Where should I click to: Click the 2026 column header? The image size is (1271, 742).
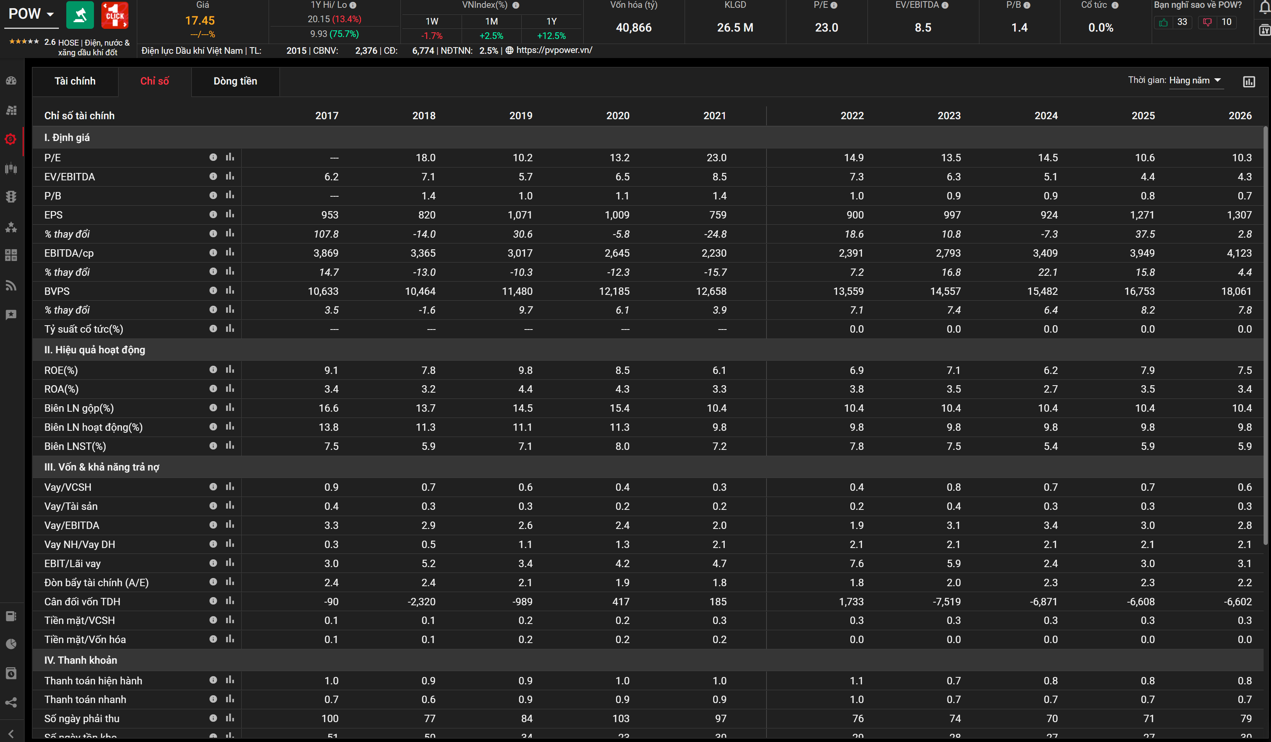point(1240,116)
